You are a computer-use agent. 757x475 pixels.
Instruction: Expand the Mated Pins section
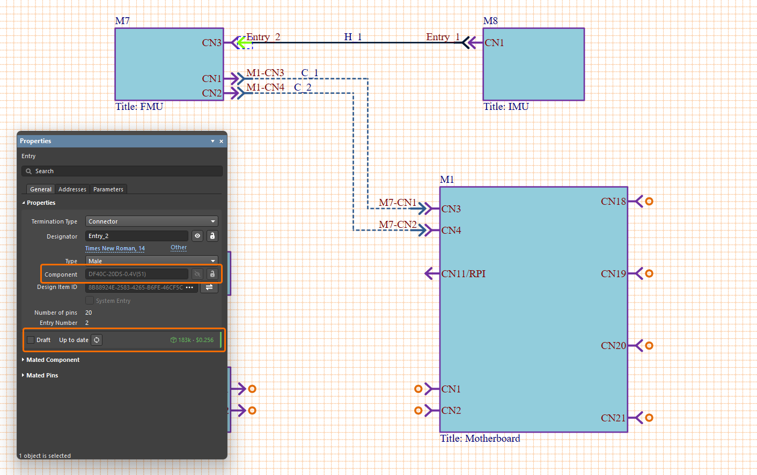point(42,375)
